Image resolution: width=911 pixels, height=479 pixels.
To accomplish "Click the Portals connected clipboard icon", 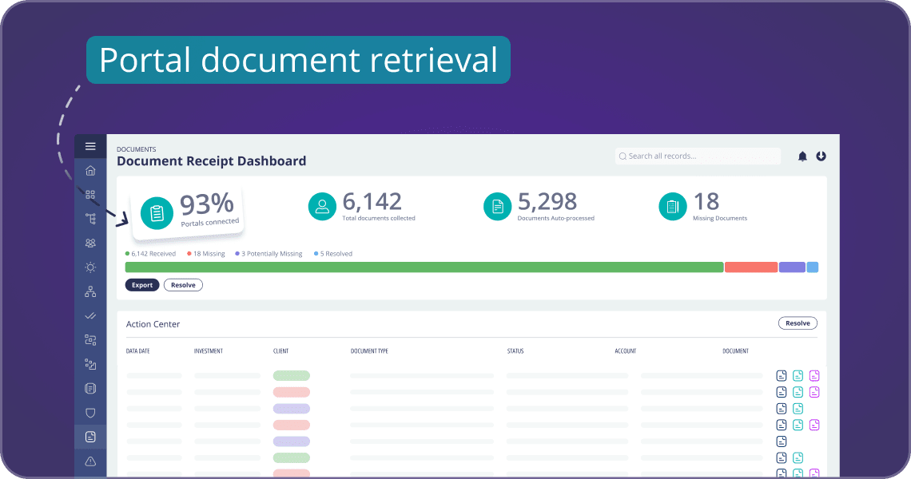I will click(157, 212).
